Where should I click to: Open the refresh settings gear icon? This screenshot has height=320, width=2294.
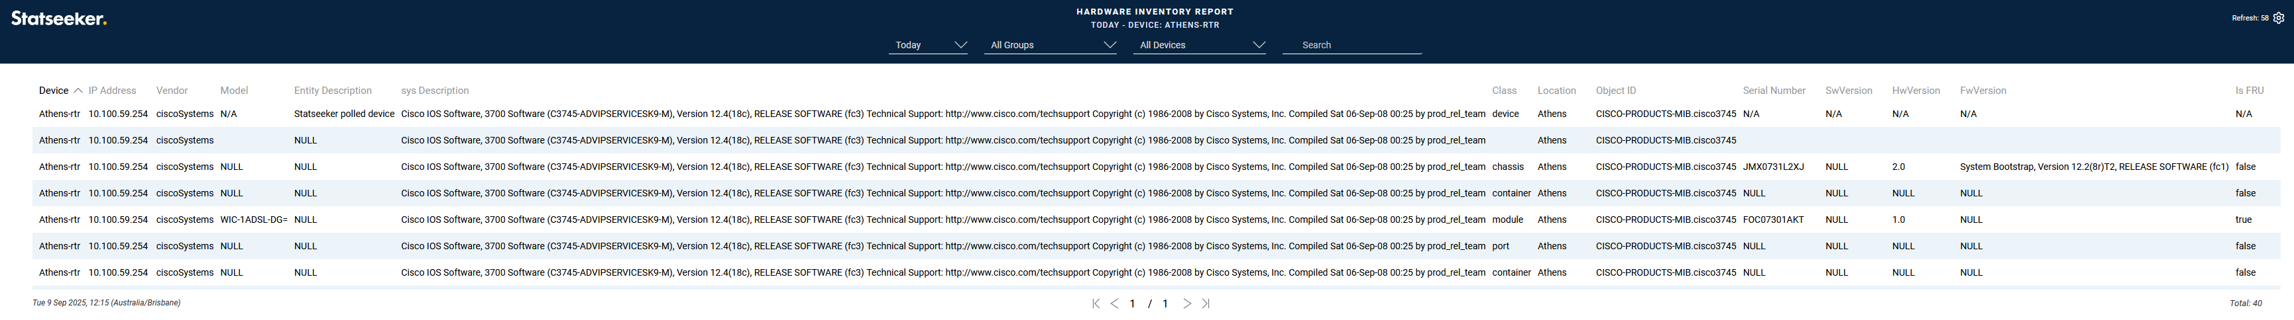coord(2278,18)
